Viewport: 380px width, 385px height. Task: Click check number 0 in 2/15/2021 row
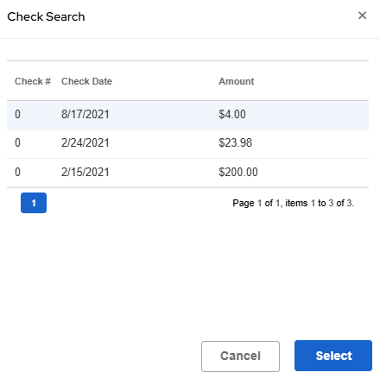point(17,172)
